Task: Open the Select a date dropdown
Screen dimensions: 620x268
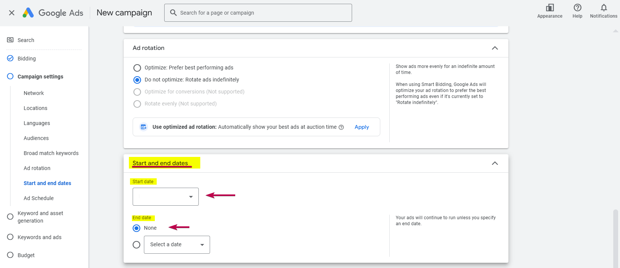Action: (x=177, y=245)
